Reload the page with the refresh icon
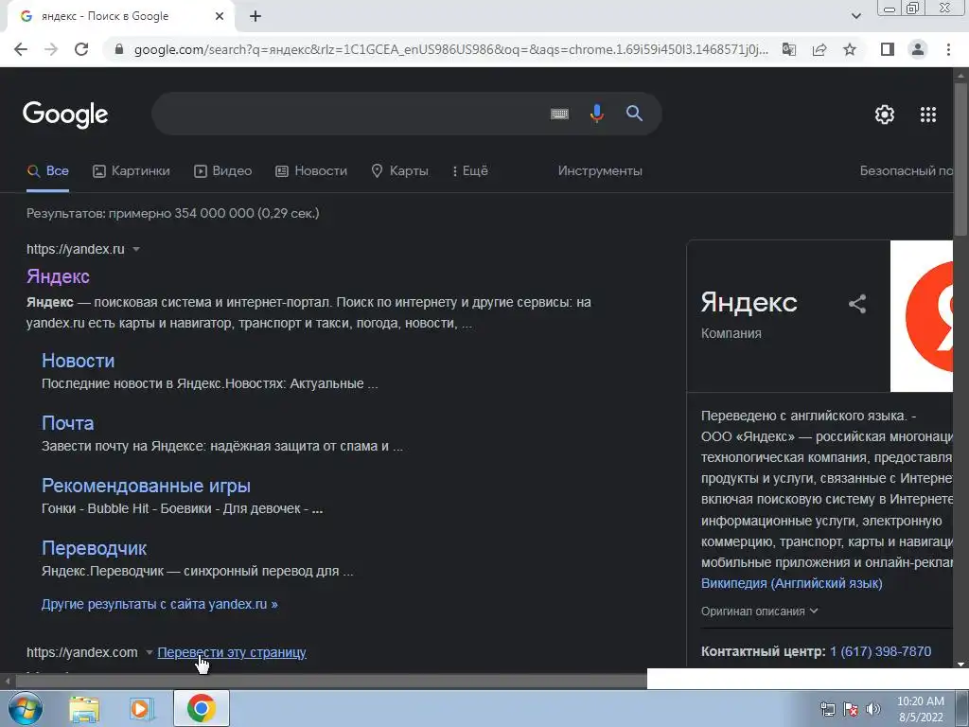This screenshot has width=969, height=727. tap(81, 49)
